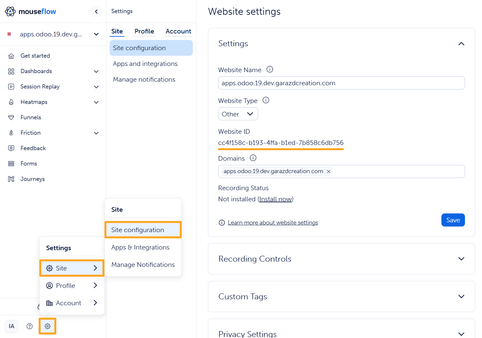482x338 pixels.
Task: Click the Get started home icon
Action: pyautogui.click(x=11, y=56)
